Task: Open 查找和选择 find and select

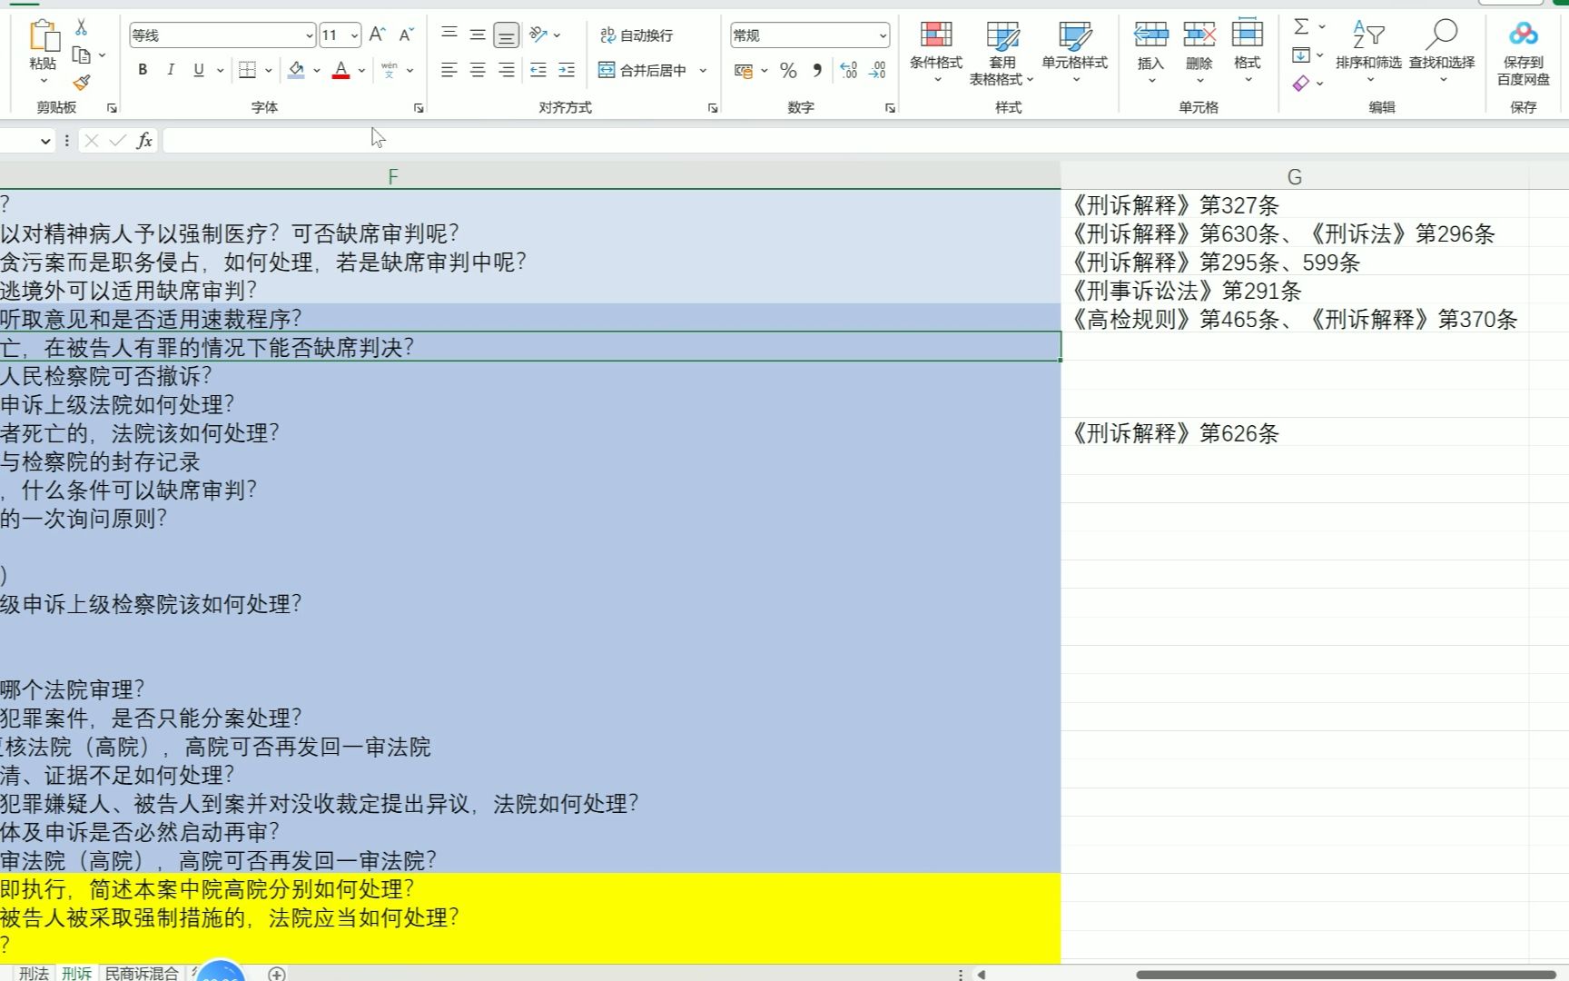Action: 1442,52
